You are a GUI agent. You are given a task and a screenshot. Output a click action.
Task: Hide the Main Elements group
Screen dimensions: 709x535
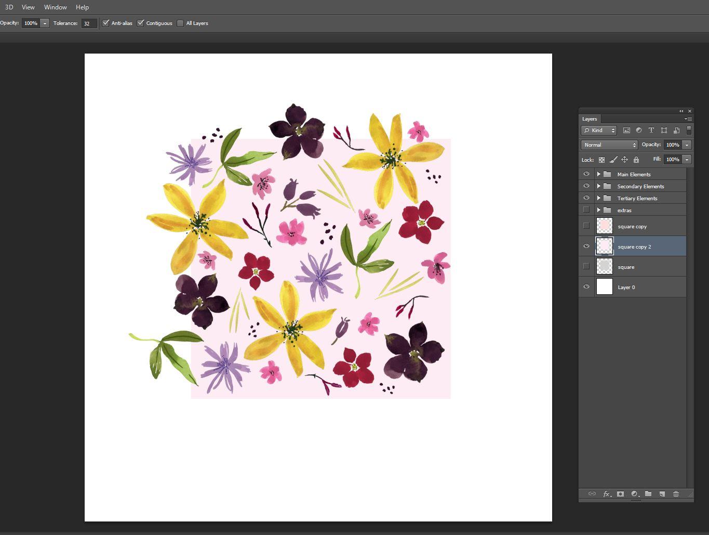click(x=586, y=174)
